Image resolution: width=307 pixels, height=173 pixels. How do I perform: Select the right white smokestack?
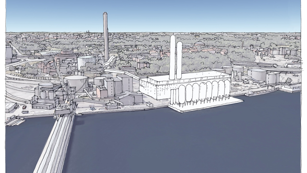(x=179, y=59)
